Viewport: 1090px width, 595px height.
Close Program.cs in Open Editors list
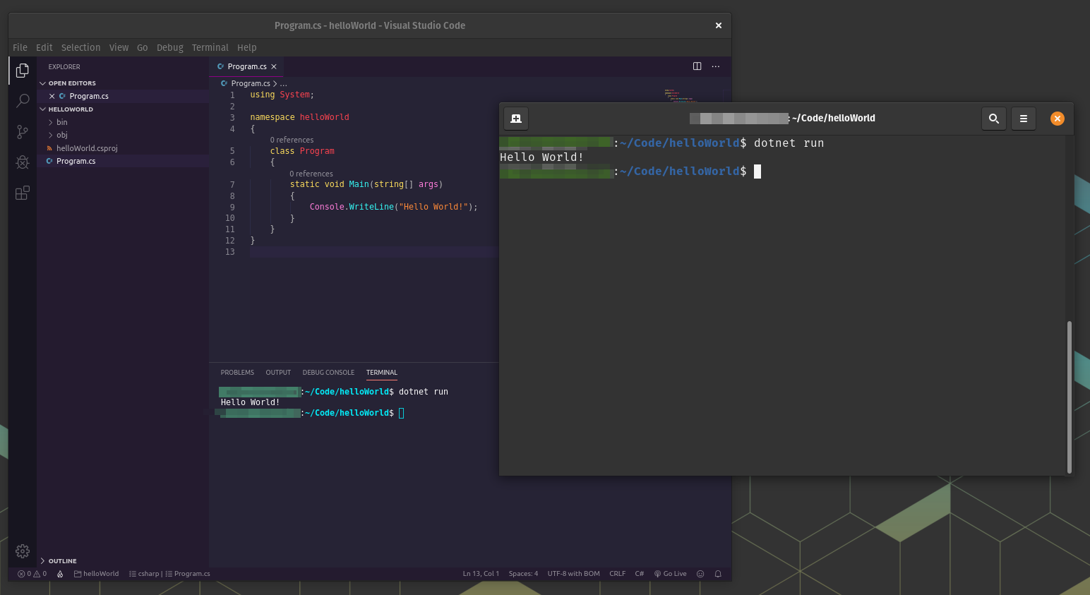52,96
